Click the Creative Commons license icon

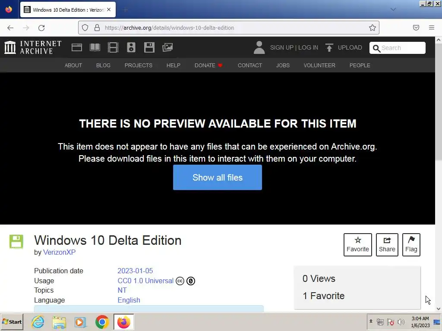click(180, 281)
